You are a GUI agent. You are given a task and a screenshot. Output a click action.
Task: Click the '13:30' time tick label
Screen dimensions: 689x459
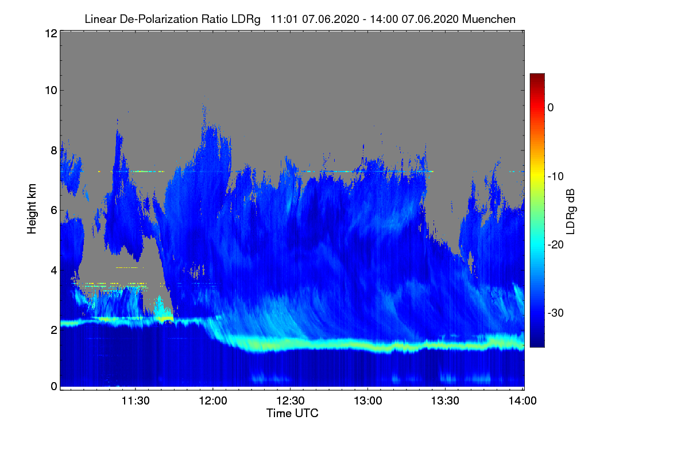pyautogui.click(x=444, y=401)
